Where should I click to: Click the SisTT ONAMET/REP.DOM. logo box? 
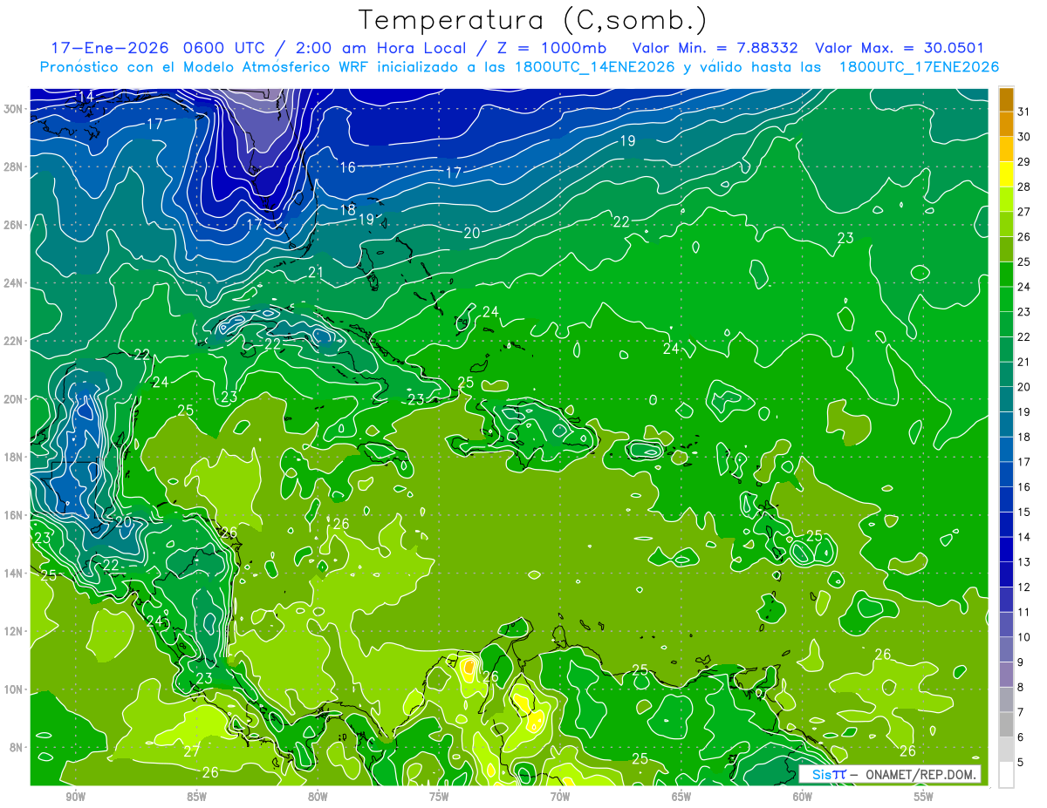[x=889, y=774]
